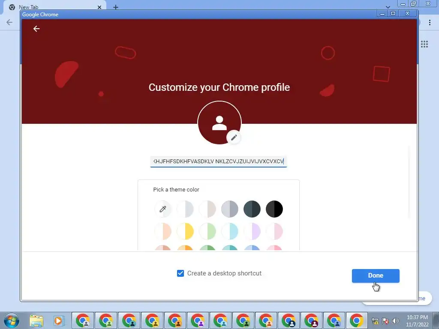Uncheck Create a desktop shortcut

(180, 273)
